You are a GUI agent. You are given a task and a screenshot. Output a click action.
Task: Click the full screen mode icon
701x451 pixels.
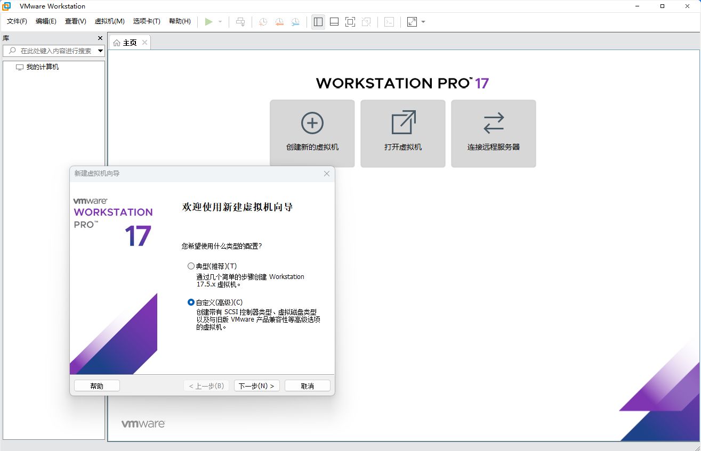click(350, 22)
